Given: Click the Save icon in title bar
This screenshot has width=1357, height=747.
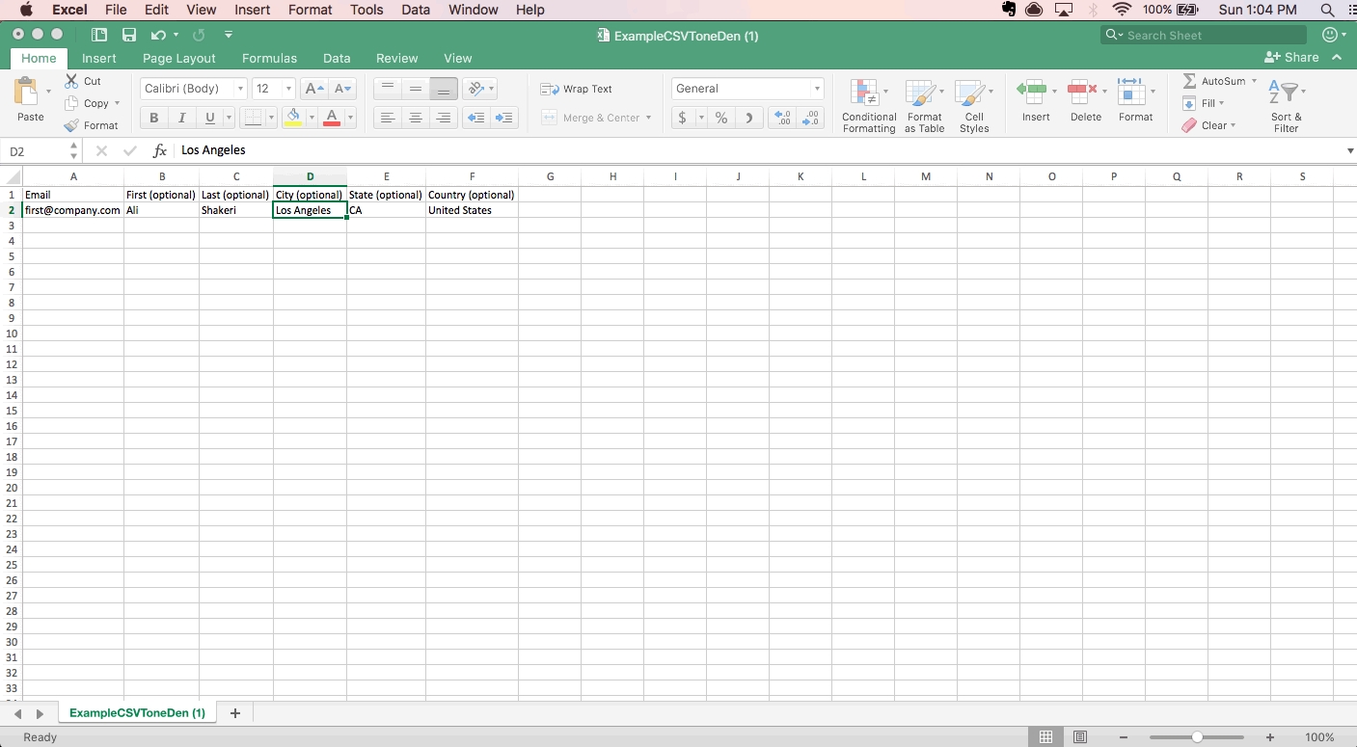Looking at the screenshot, I should point(129,35).
